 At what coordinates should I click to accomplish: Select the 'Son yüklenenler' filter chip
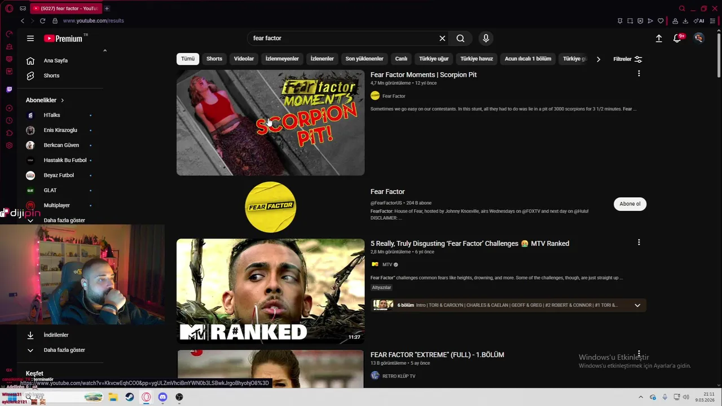tap(364, 59)
